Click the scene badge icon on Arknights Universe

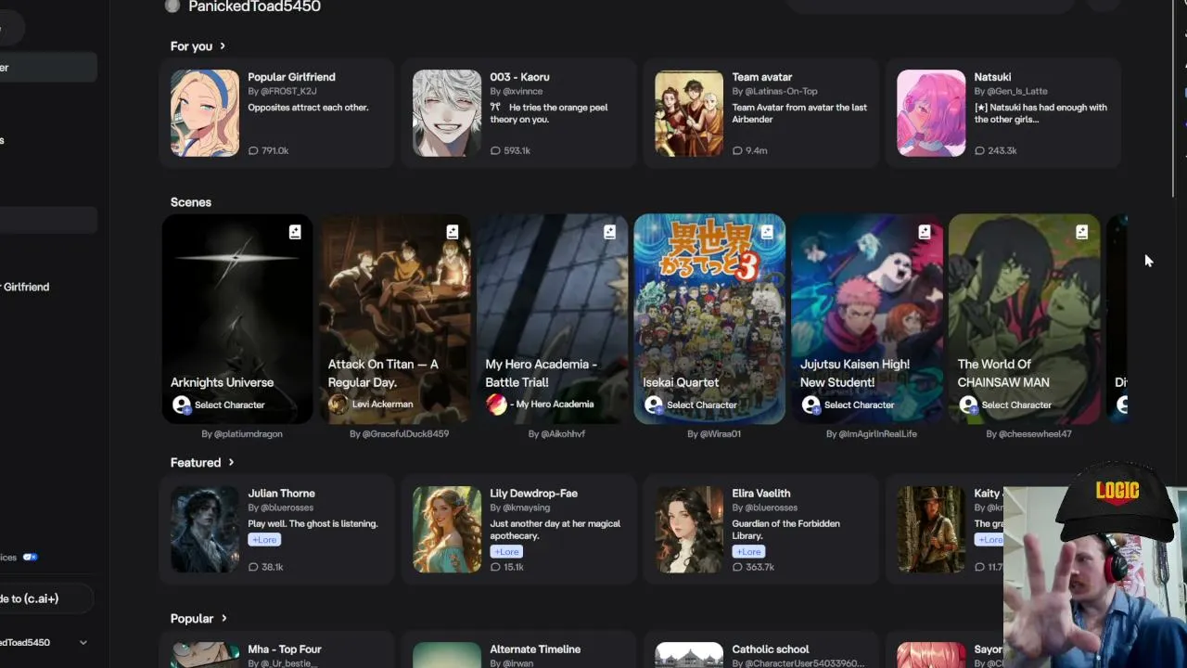295,232
